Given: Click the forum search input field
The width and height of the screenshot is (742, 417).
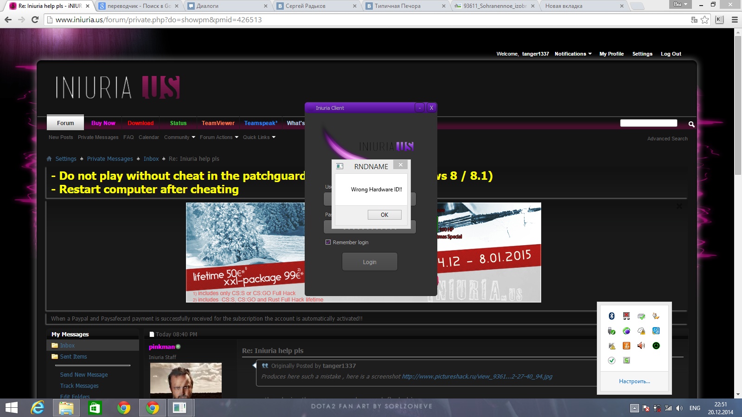Looking at the screenshot, I should click(x=649, y=123).
